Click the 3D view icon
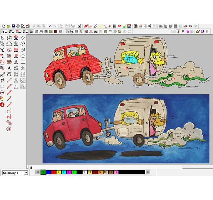This screenshot has height=200, width=213. pos(115,32)
